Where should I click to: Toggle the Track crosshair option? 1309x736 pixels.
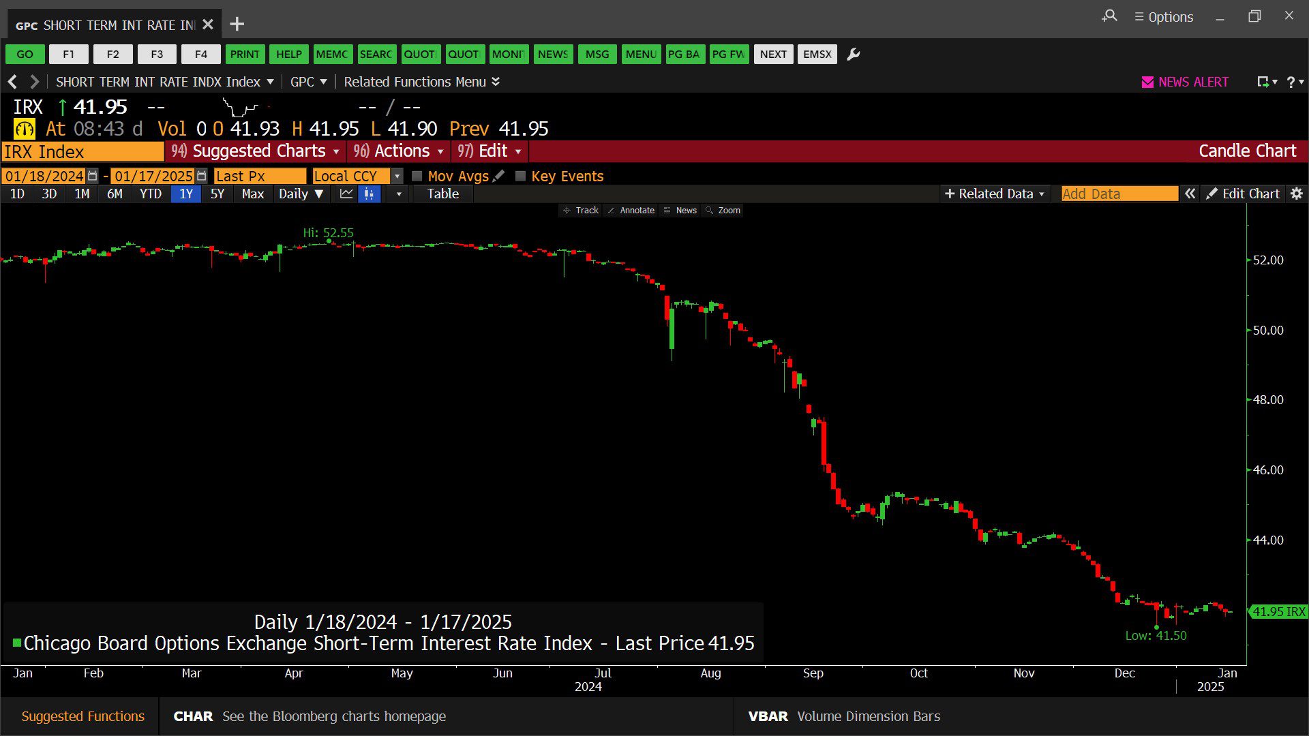pyautogui.click(x=580, y=211)
